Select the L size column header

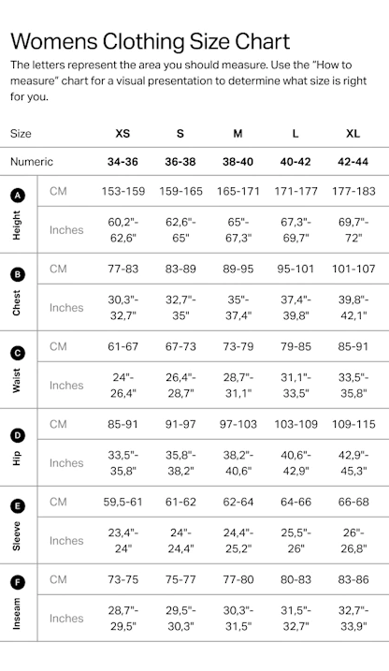[295, 134]
